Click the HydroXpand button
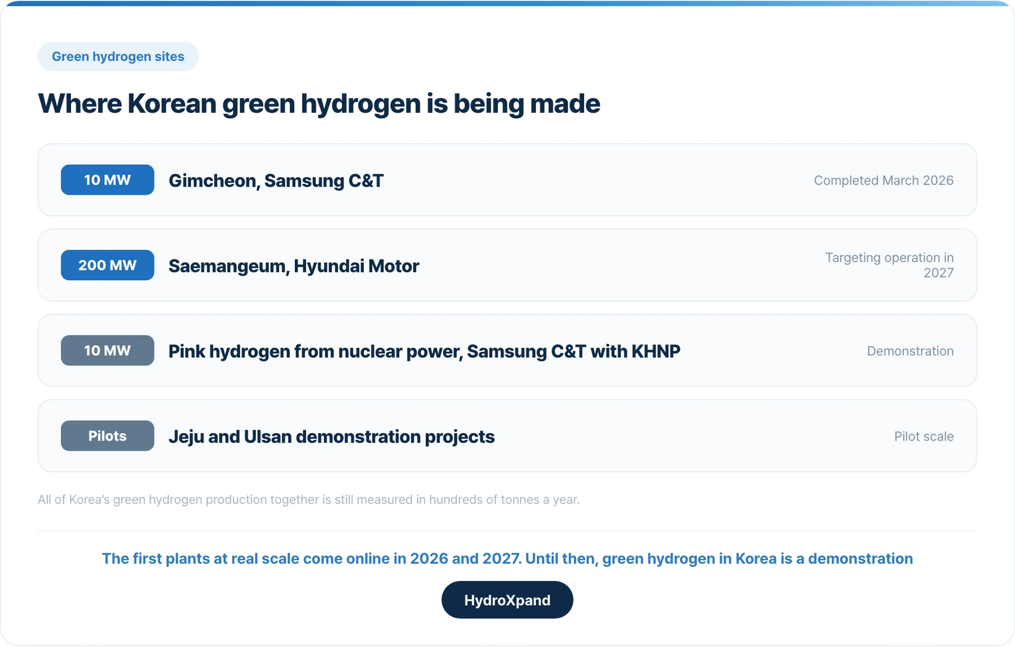 (507, 600)
